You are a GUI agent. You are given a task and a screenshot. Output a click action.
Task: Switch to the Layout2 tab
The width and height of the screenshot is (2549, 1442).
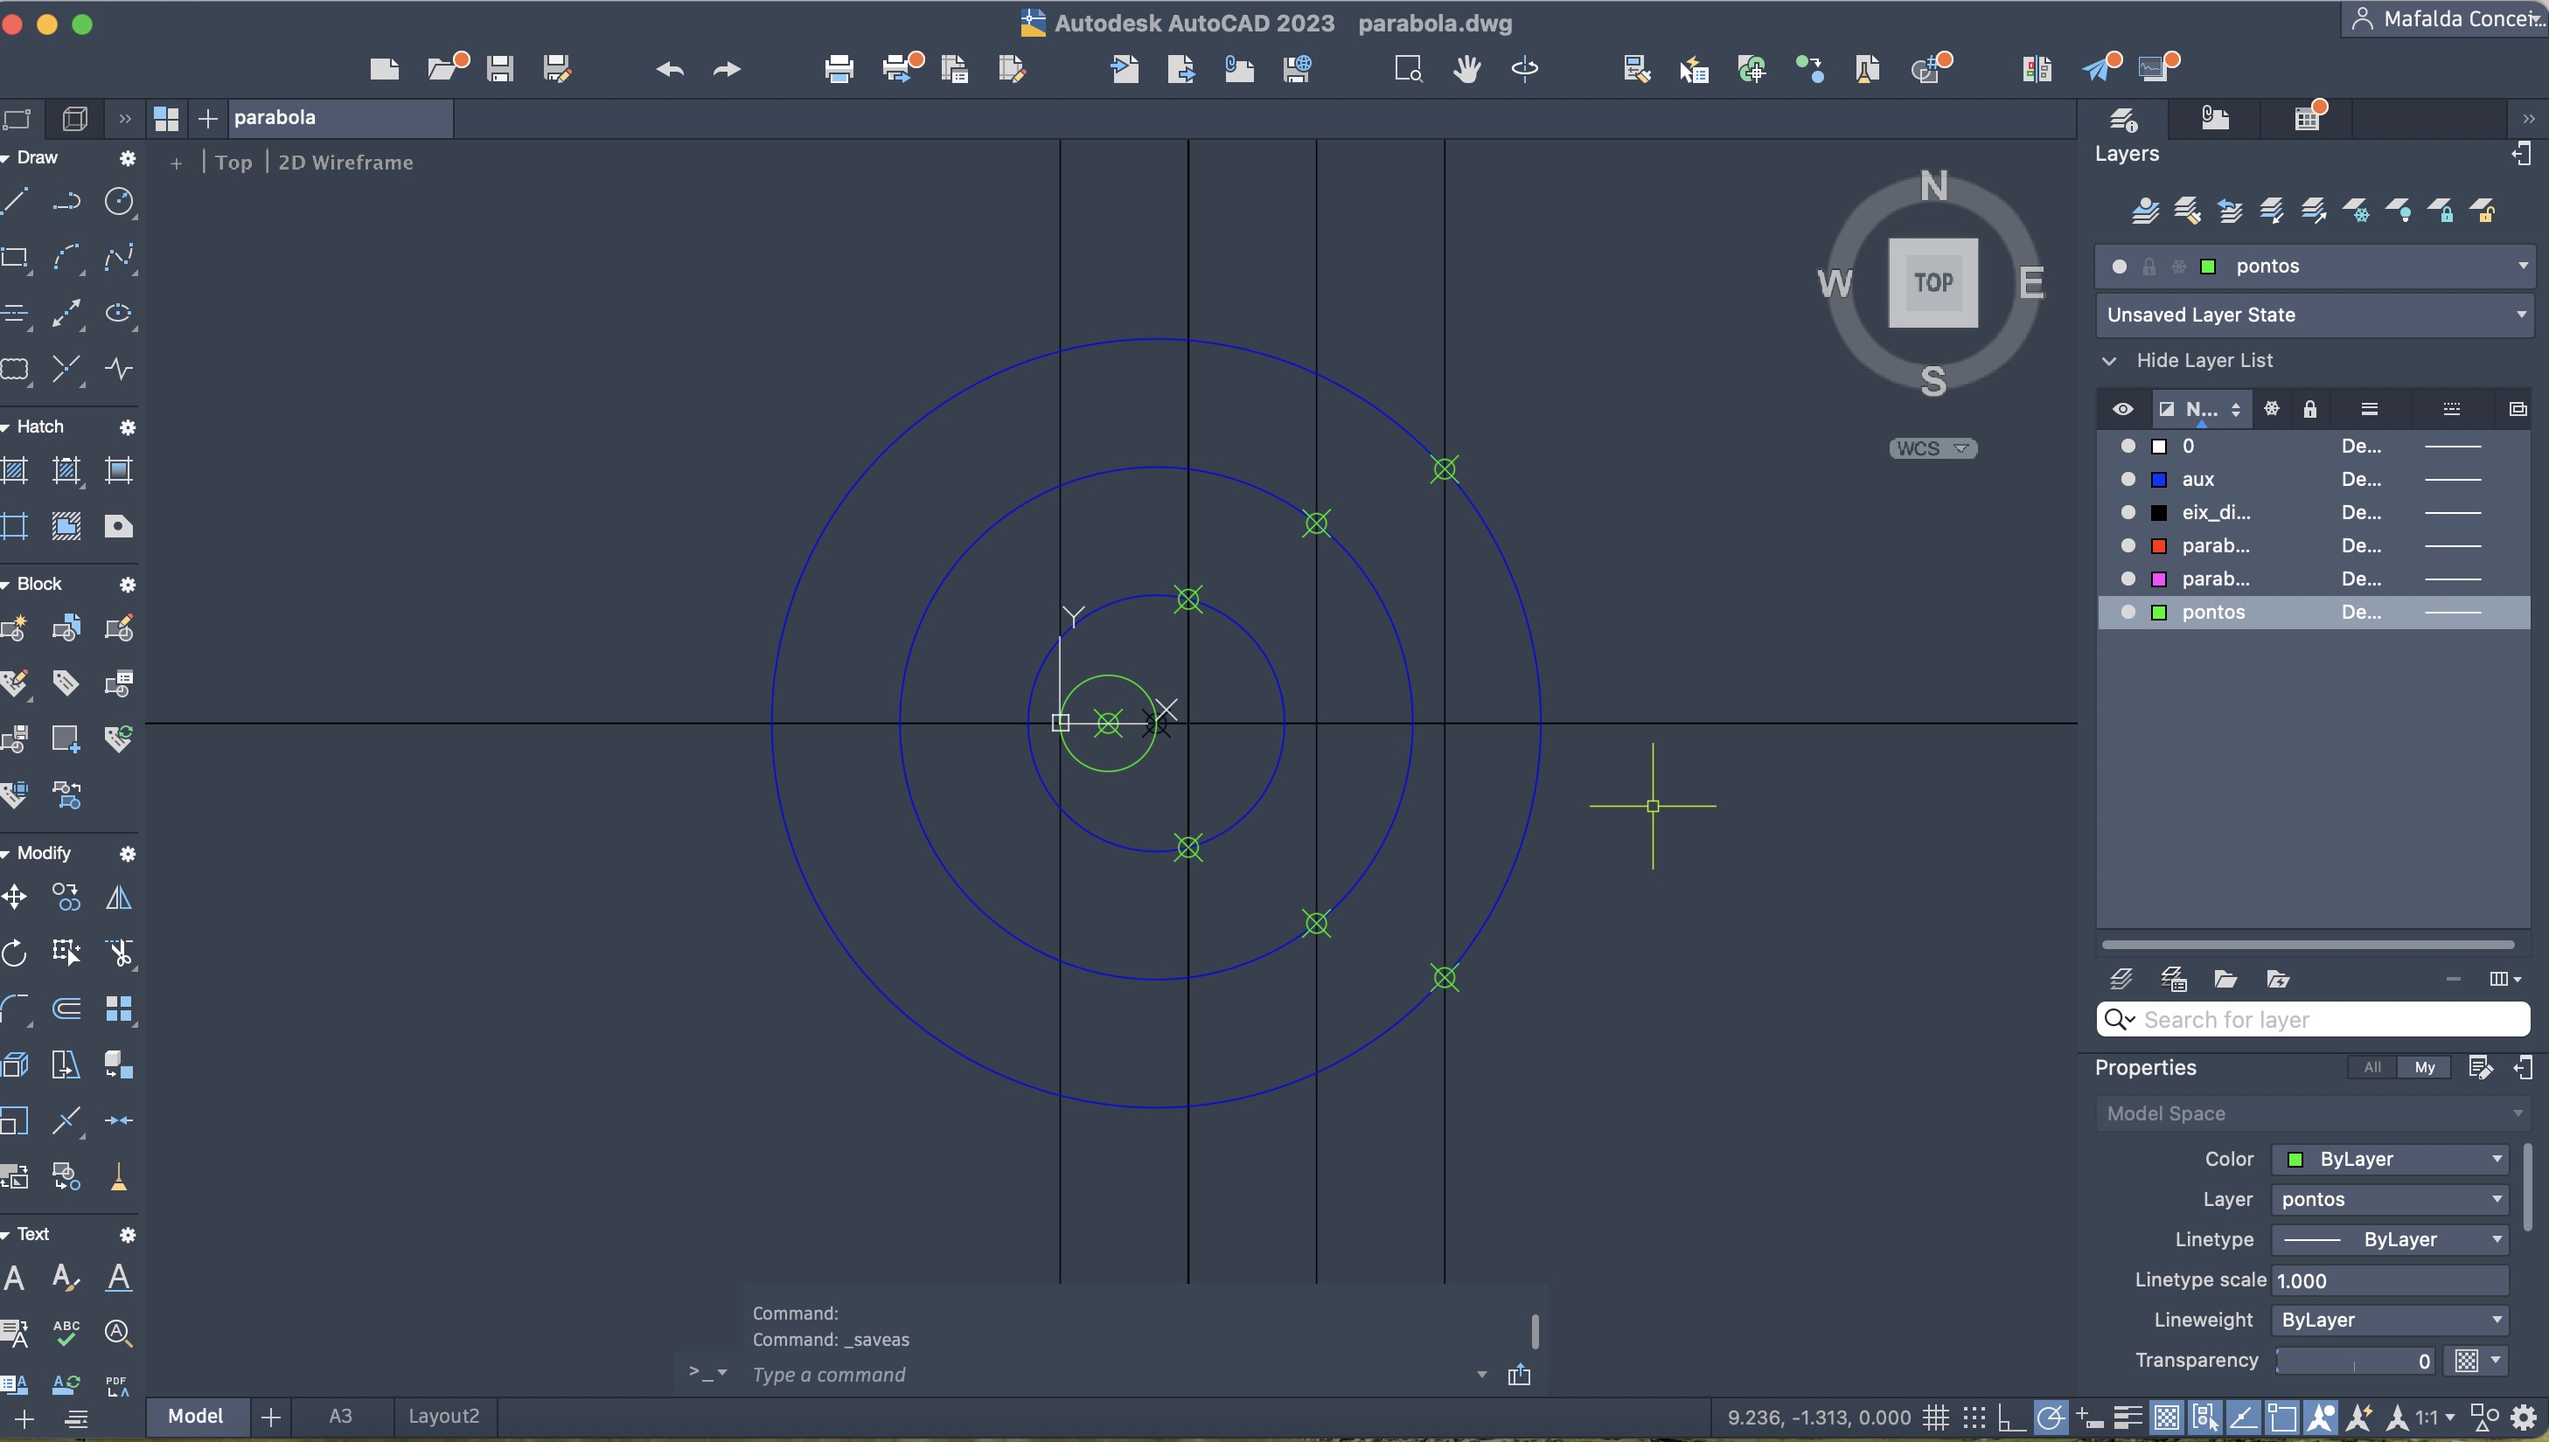pyautogui.click(x=442, y=1417)
